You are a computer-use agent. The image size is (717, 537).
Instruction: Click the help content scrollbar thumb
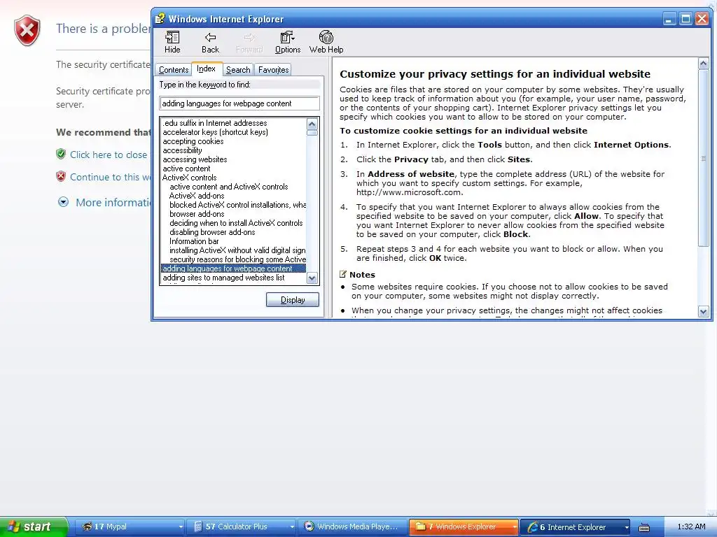click(x=703, y=158)
